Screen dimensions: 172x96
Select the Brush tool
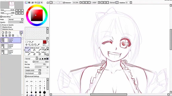point(38,49)
